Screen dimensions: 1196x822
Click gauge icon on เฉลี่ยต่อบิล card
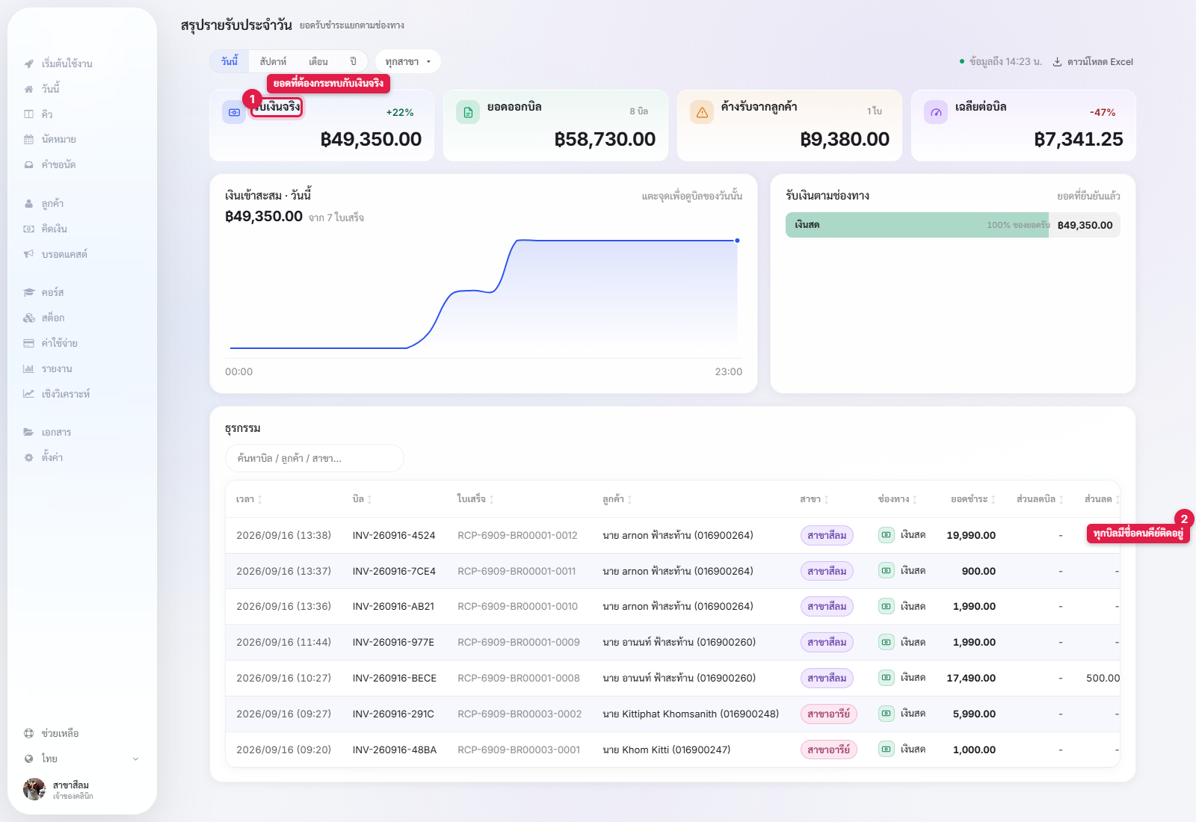(936, 113)
